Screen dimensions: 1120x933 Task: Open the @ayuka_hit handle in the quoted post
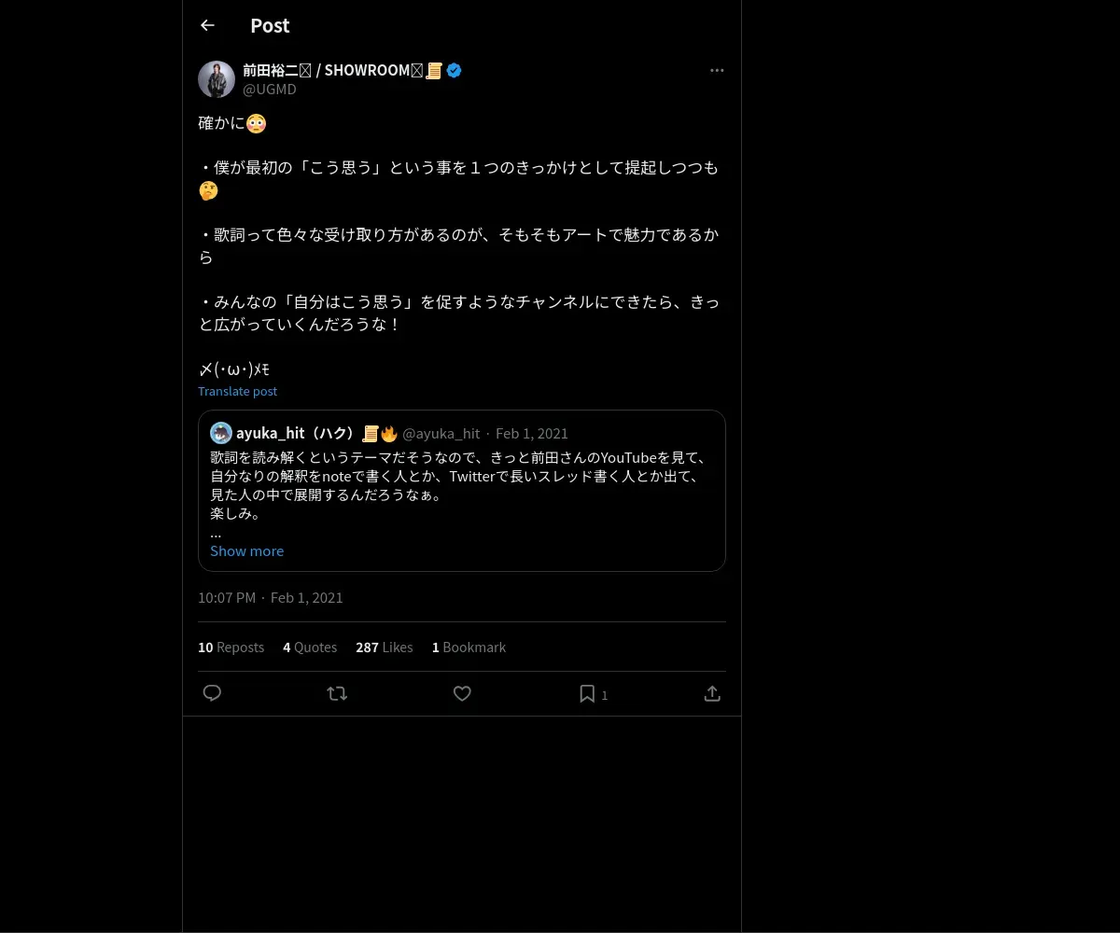(x=441, y=433)
